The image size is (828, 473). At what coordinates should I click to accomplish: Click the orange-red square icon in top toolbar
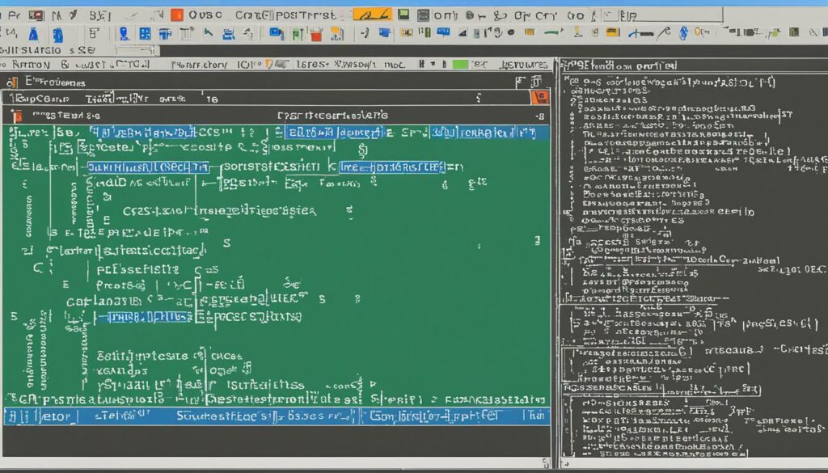177,15
